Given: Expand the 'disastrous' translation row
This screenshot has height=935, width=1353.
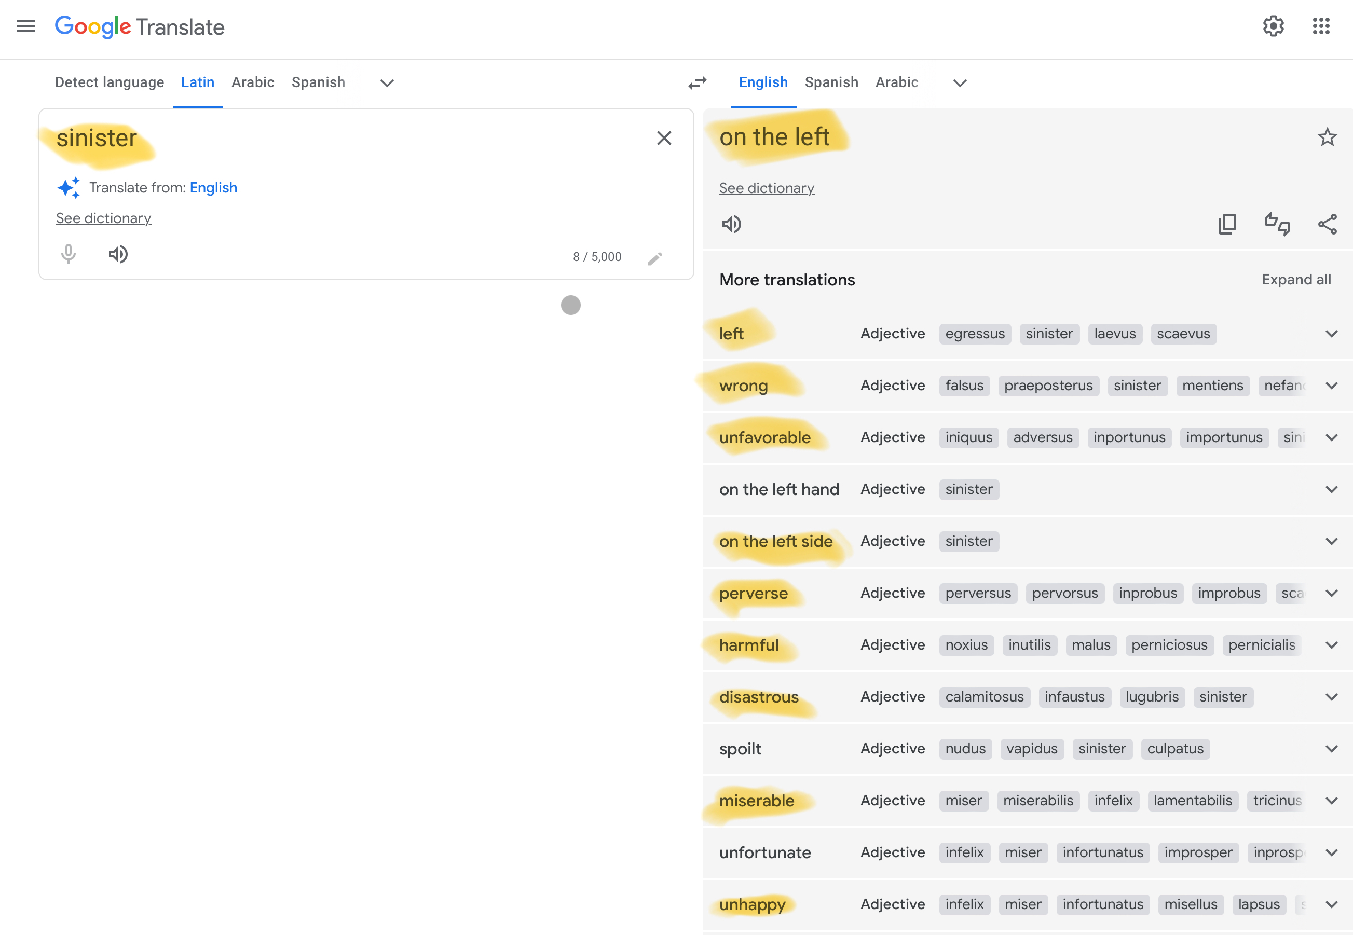Looking at the screenshot, I should 1331,696.
